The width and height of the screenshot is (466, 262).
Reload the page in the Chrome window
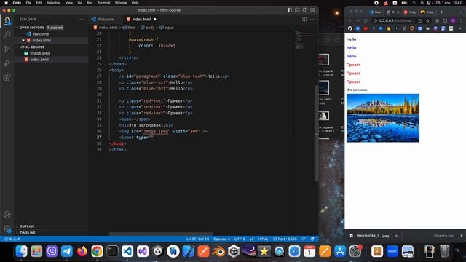(x=366, y=20)
